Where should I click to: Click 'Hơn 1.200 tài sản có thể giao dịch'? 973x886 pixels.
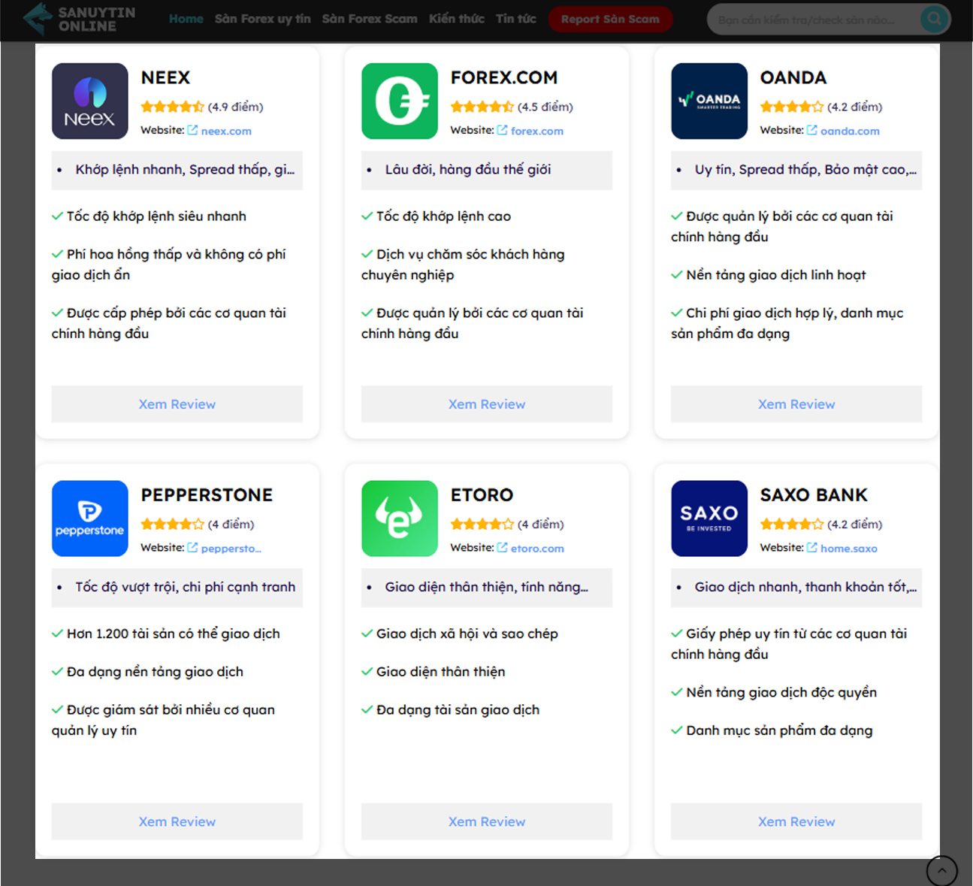(174, 634)
